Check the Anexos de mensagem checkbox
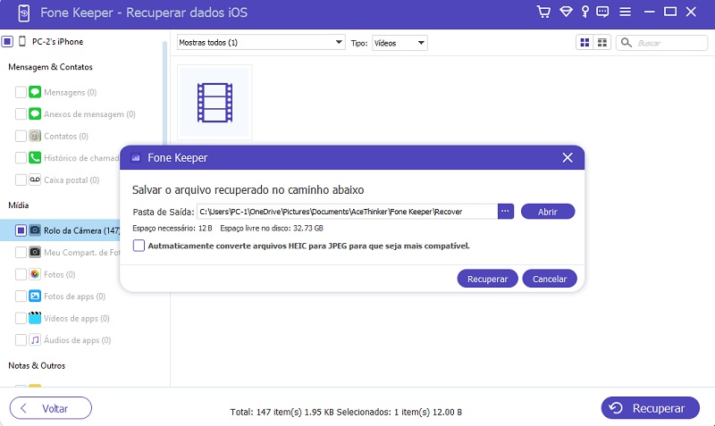 pyautogui.click(x=21, y=114)
